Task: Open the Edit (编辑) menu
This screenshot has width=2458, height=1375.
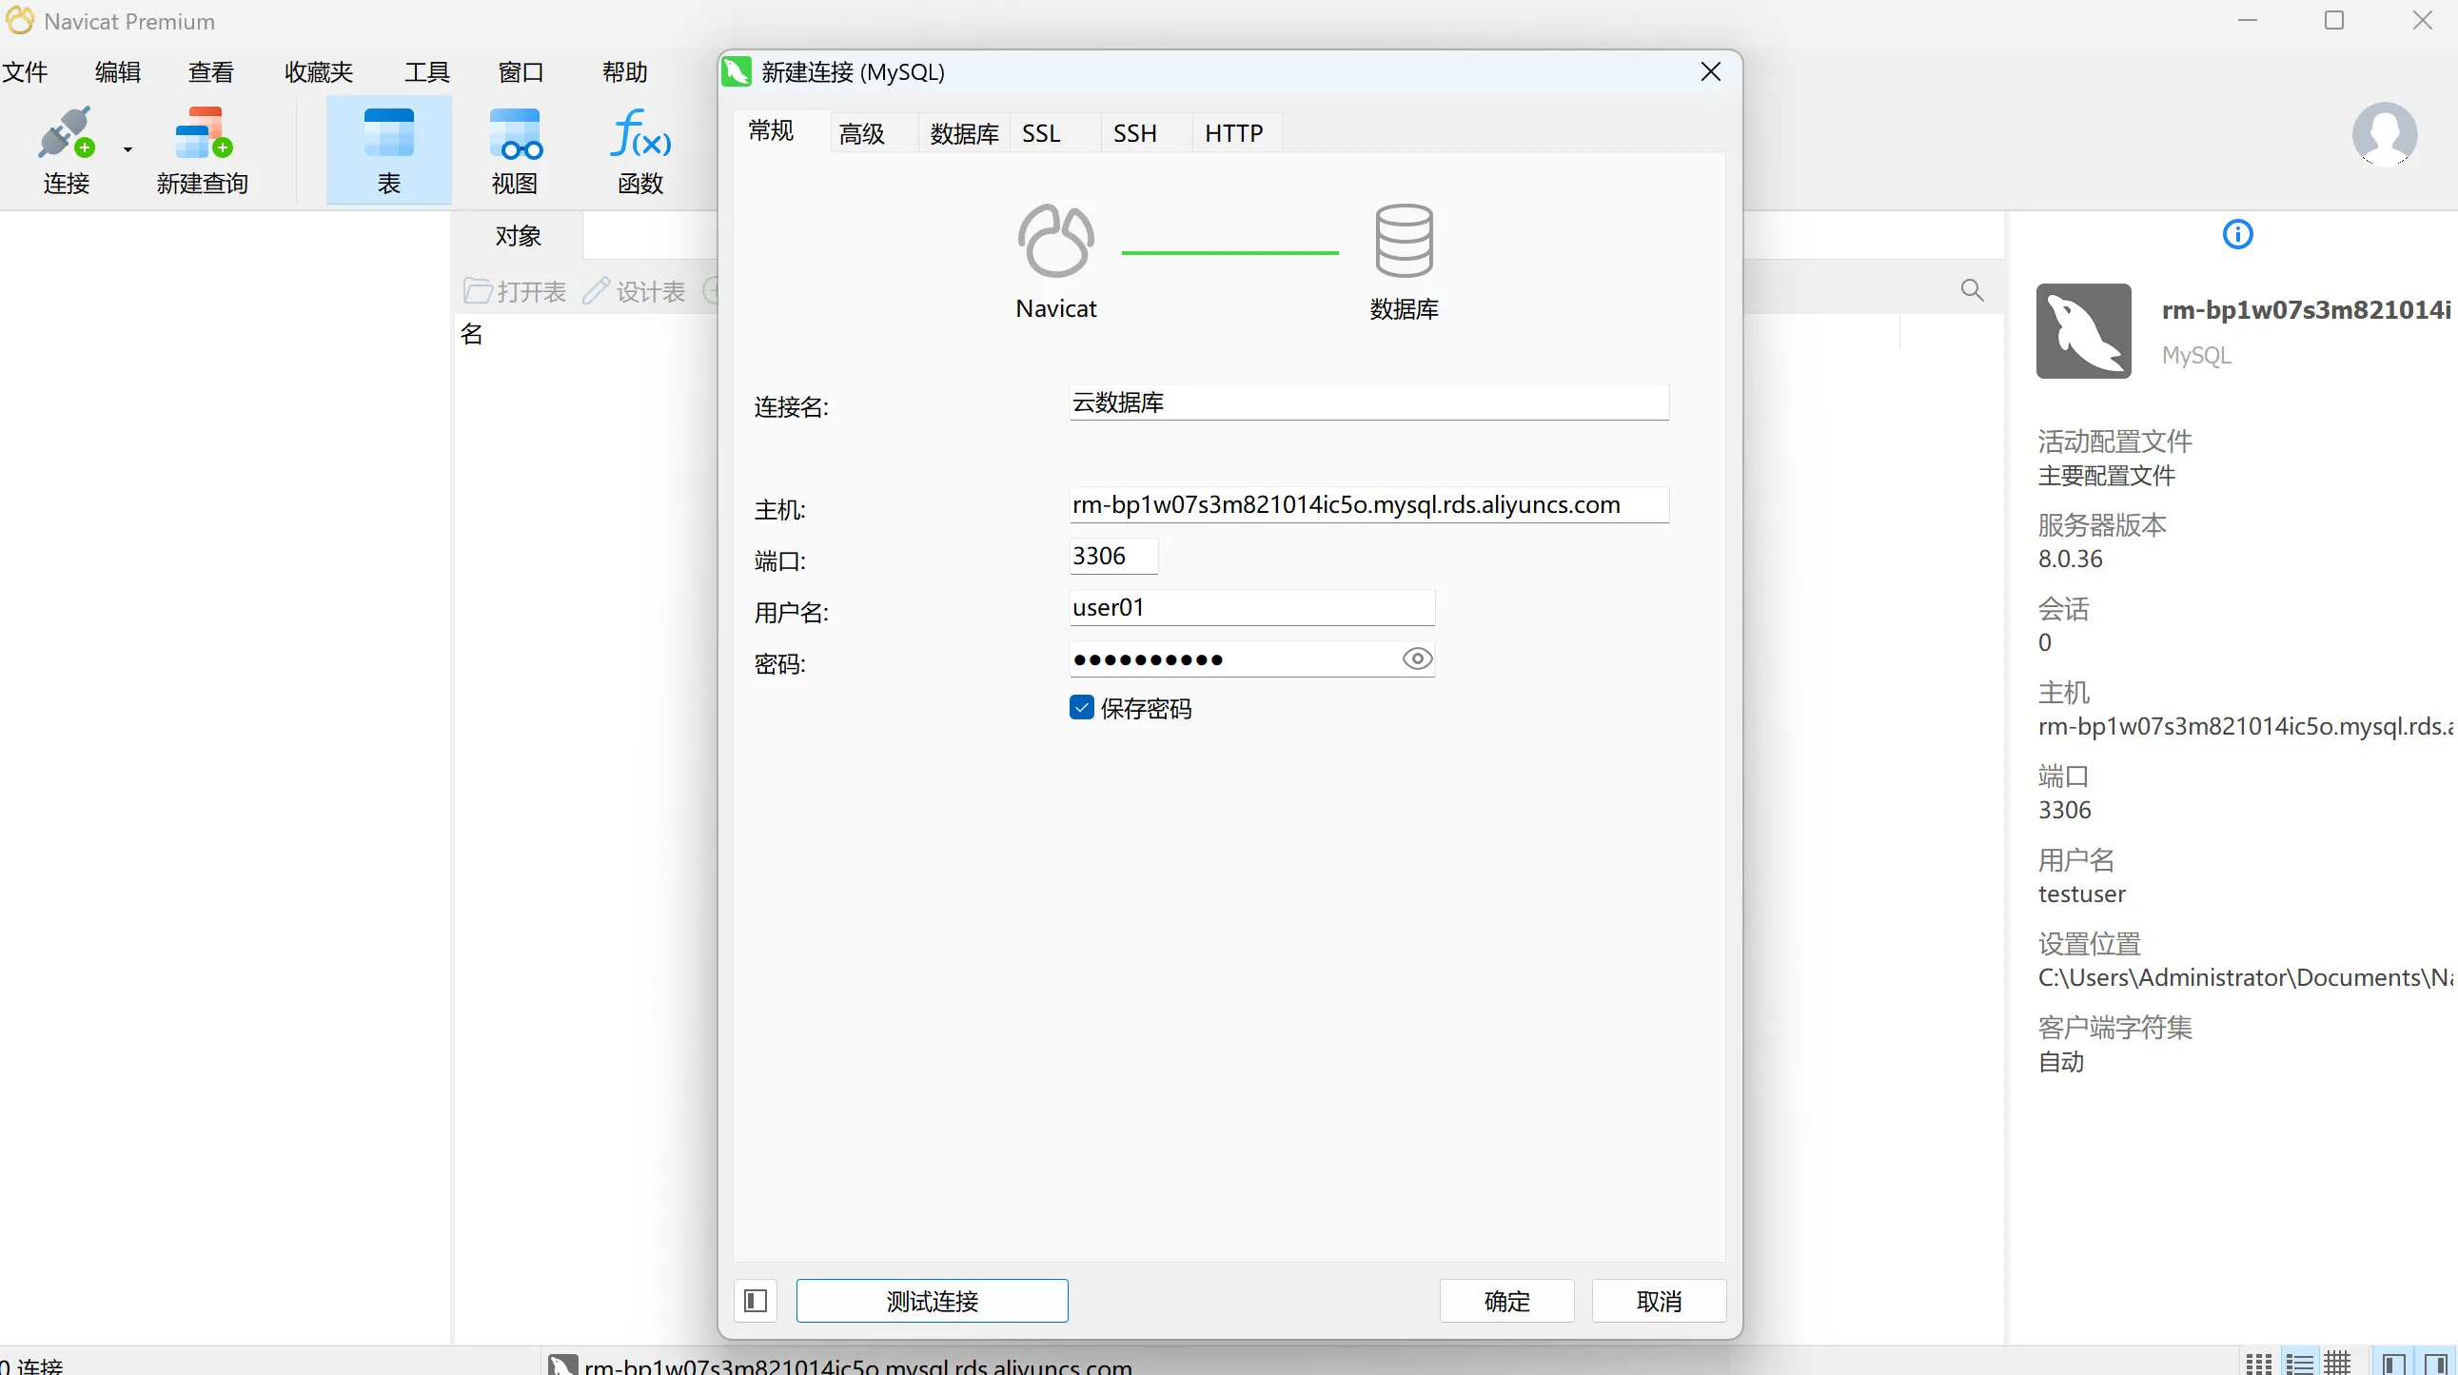Action: 117,71
